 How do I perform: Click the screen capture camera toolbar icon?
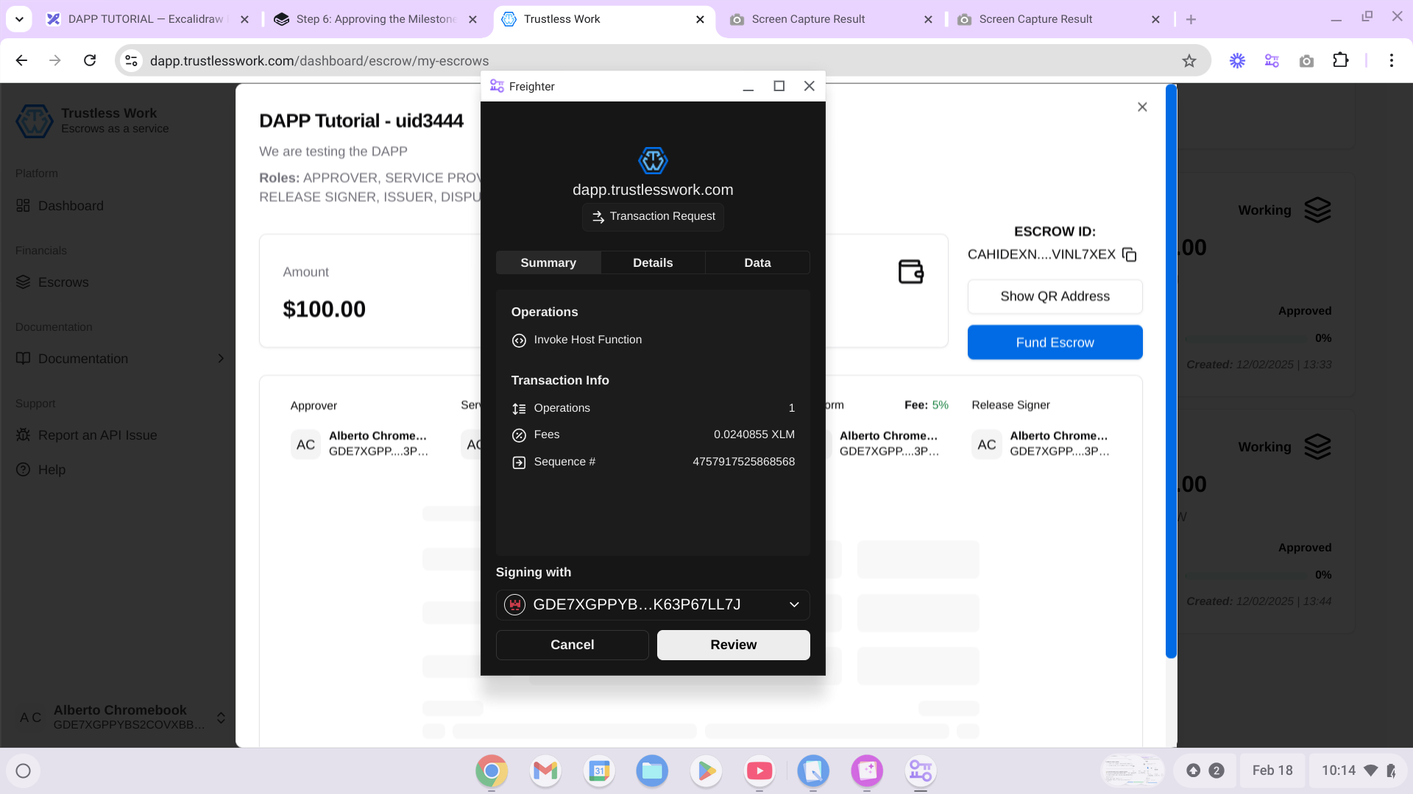pos(1306,61)
